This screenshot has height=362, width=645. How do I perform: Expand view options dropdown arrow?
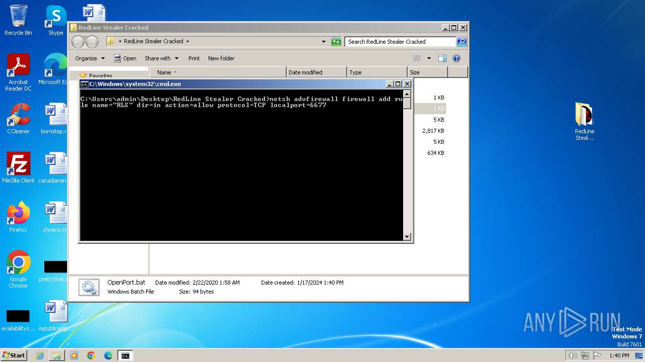pos(429,58)
